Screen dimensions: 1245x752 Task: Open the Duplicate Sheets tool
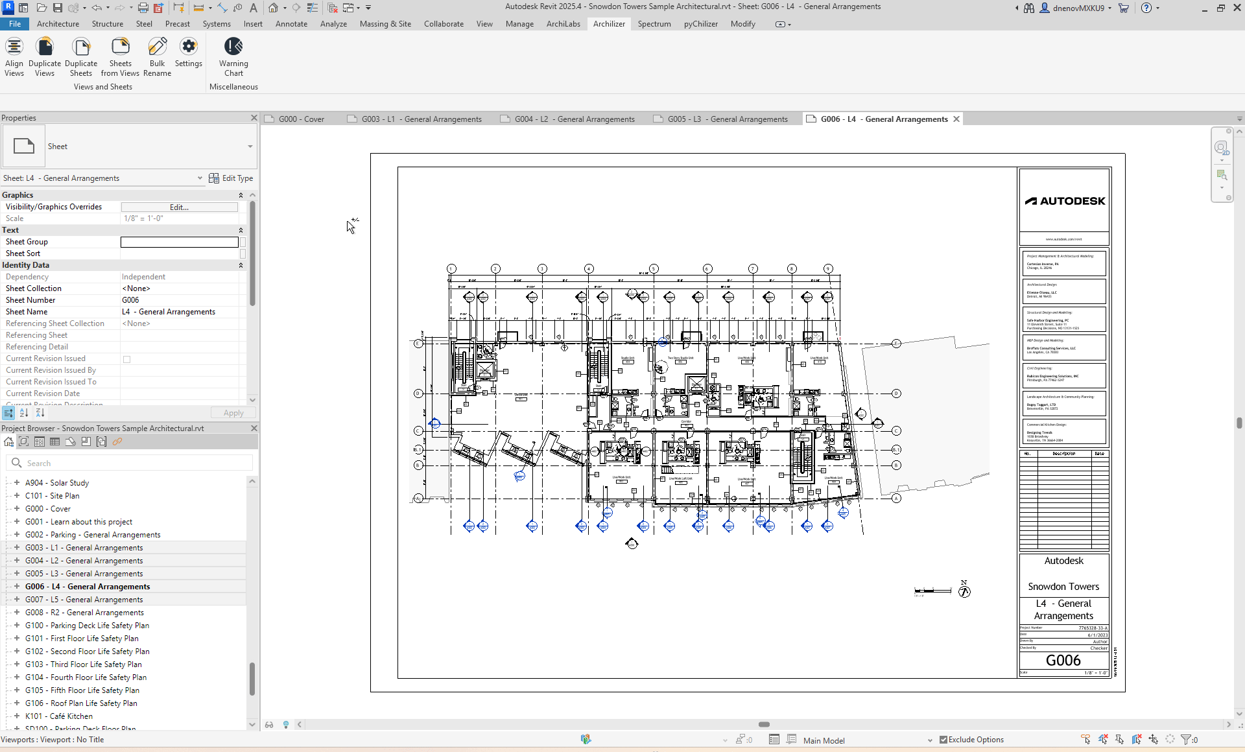click(81, 56)
